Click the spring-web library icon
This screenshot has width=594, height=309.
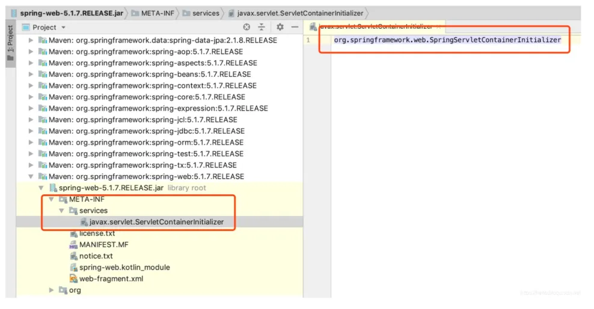coord(43,176)
